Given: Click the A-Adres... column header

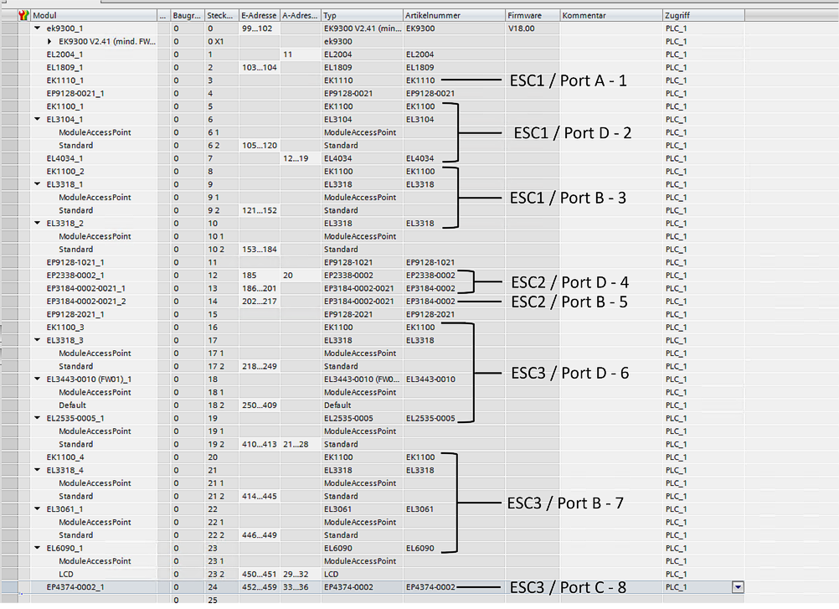Looking at the screenshot, I should (x=300, y=16).
